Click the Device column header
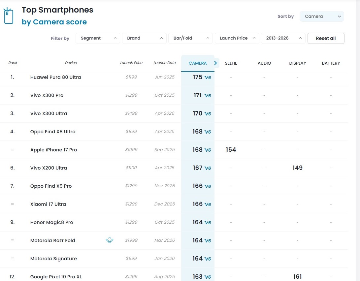The image size is (360, 281). [71, 63]
